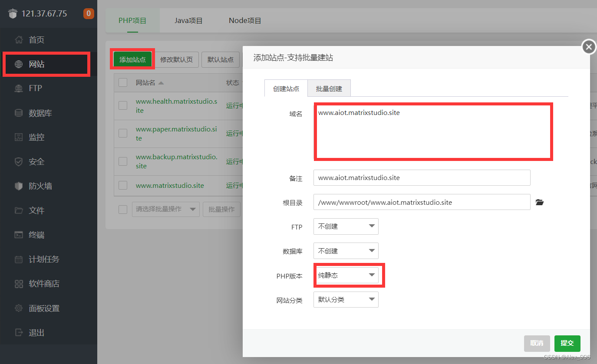
Task: Click the gear icon beside 面板设置
Action: 19,308
